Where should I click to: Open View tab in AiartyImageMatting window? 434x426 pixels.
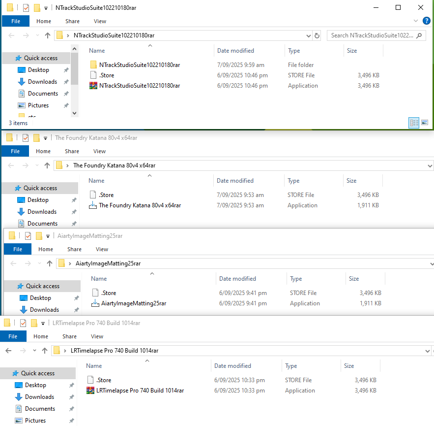(102, 249)
